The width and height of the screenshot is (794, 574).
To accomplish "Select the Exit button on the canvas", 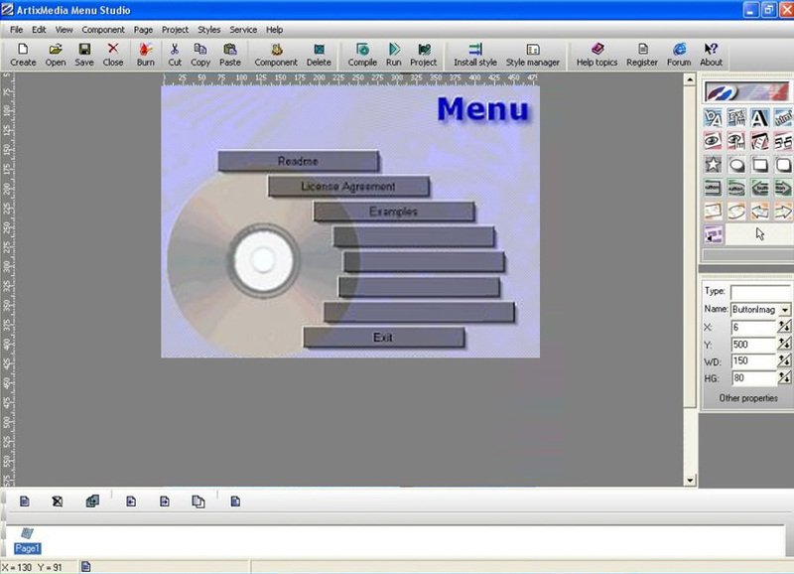I will tap(383, 338).
